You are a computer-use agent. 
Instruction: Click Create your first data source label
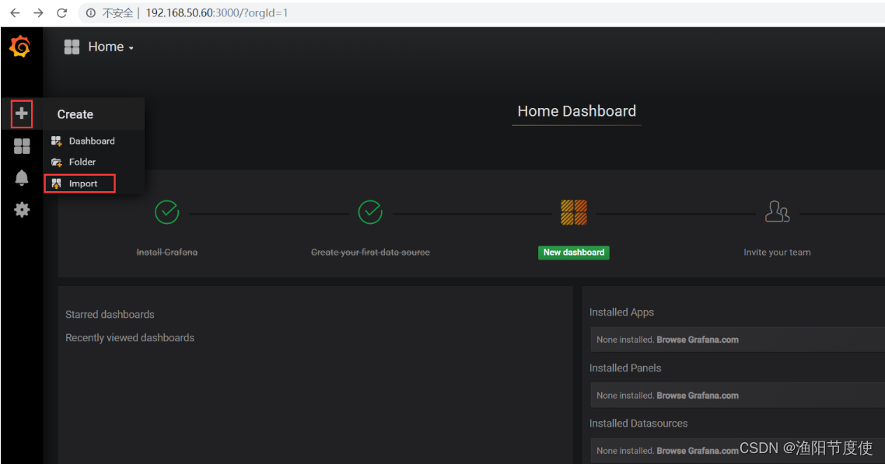(x=370, y=252)
